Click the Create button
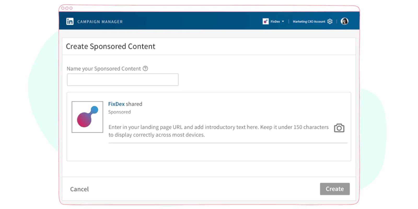Screen dimensions: 418x209 [335, 189]
